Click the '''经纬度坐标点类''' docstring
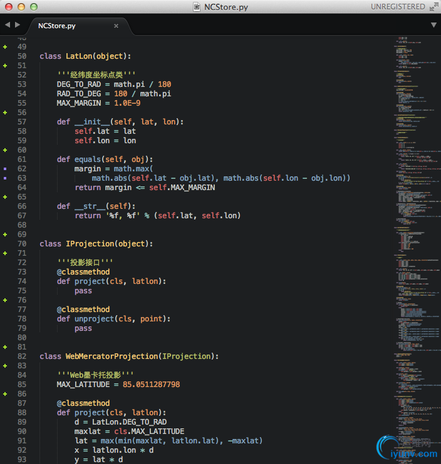 click(x=96, y=75)
